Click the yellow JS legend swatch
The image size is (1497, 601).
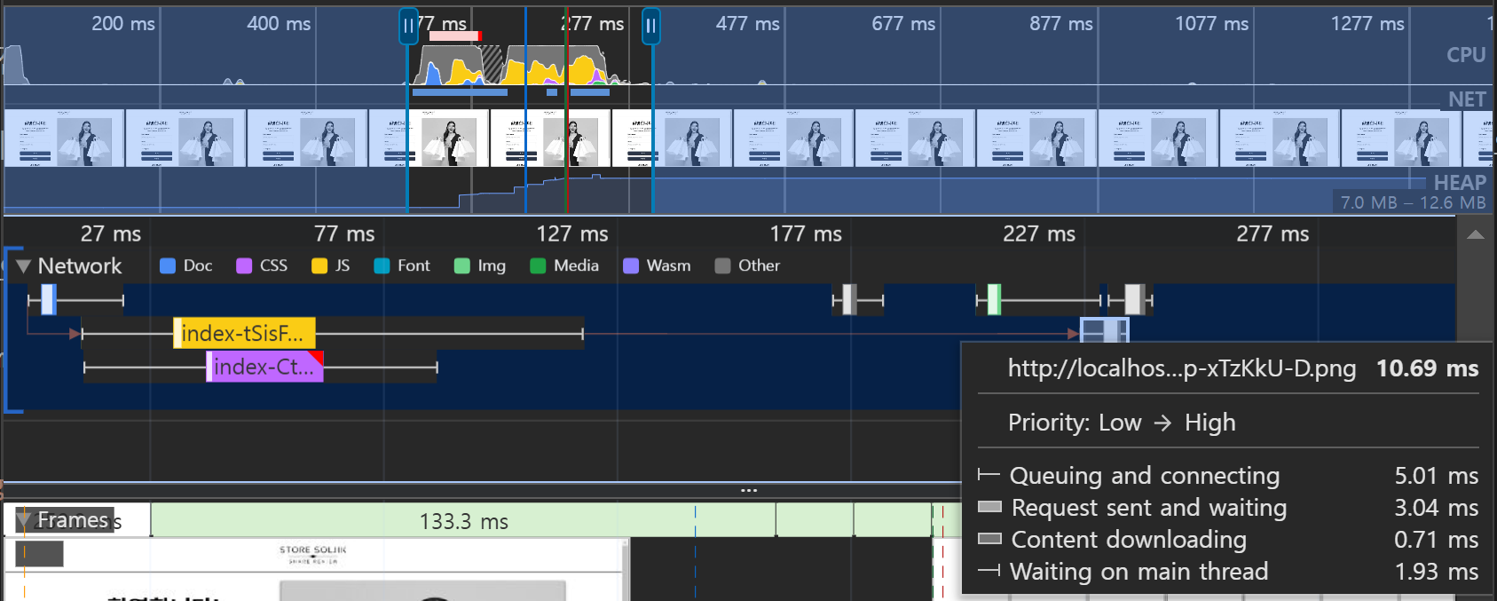coord(319,266)
